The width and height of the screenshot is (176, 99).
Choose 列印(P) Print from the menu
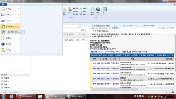point(10,21)
